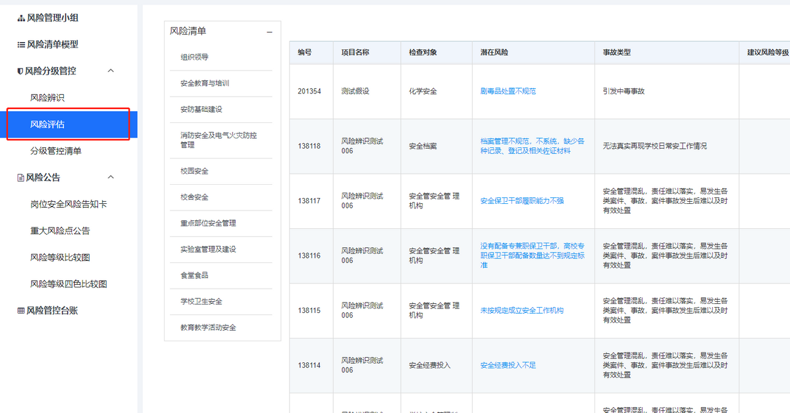Click the row number 138116
The width and height of the screenshot is (790, 413).
pyautogui.click(x=309, y=256)
